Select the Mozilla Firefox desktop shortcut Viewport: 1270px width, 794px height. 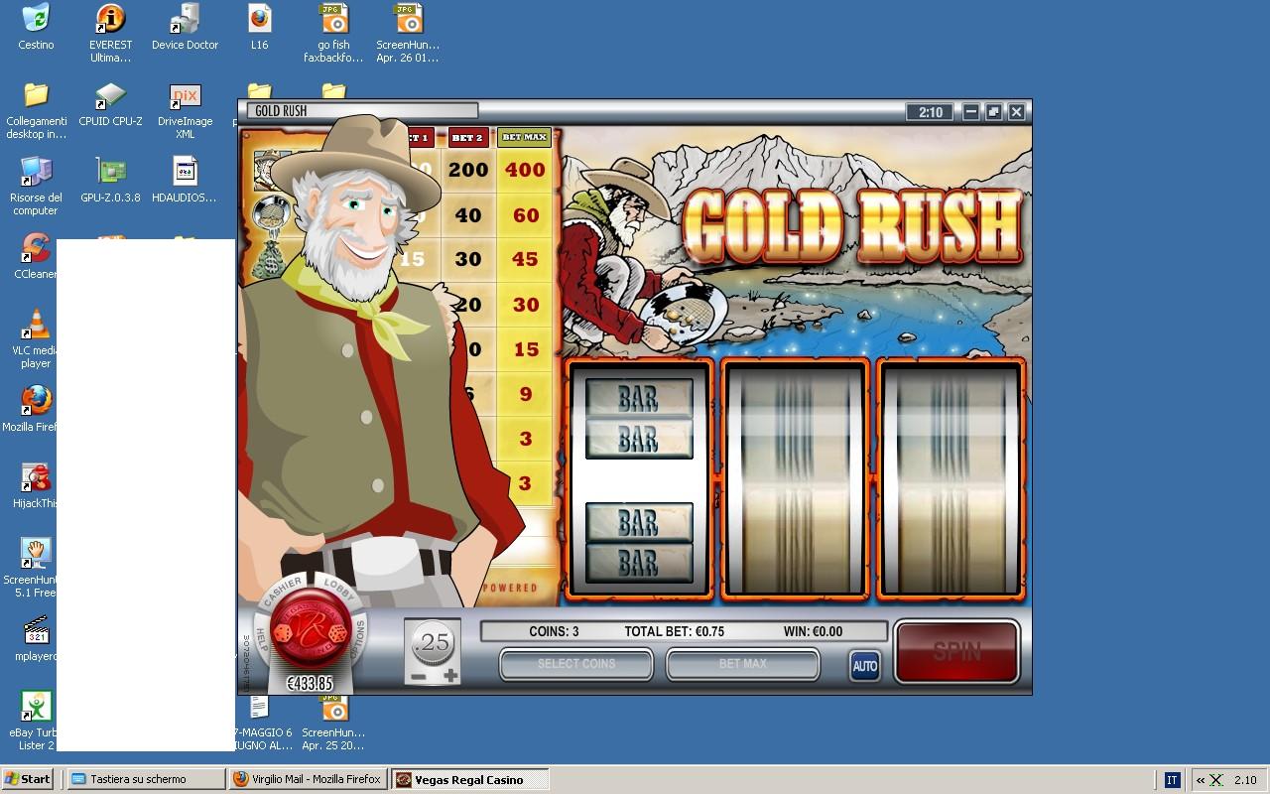32,410
